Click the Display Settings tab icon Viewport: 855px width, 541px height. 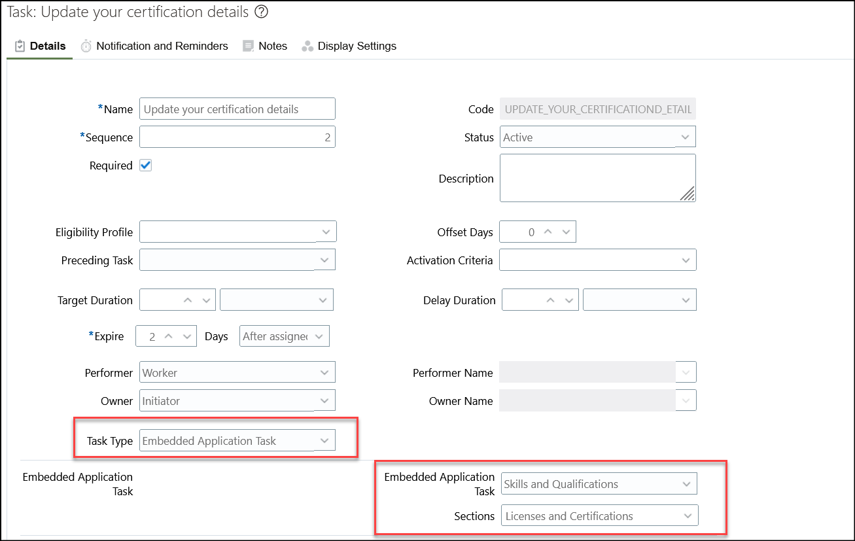(307, 46)
